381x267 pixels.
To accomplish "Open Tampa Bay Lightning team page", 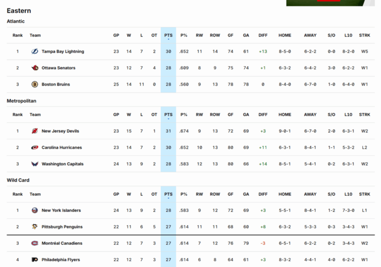I will [63, 51].
